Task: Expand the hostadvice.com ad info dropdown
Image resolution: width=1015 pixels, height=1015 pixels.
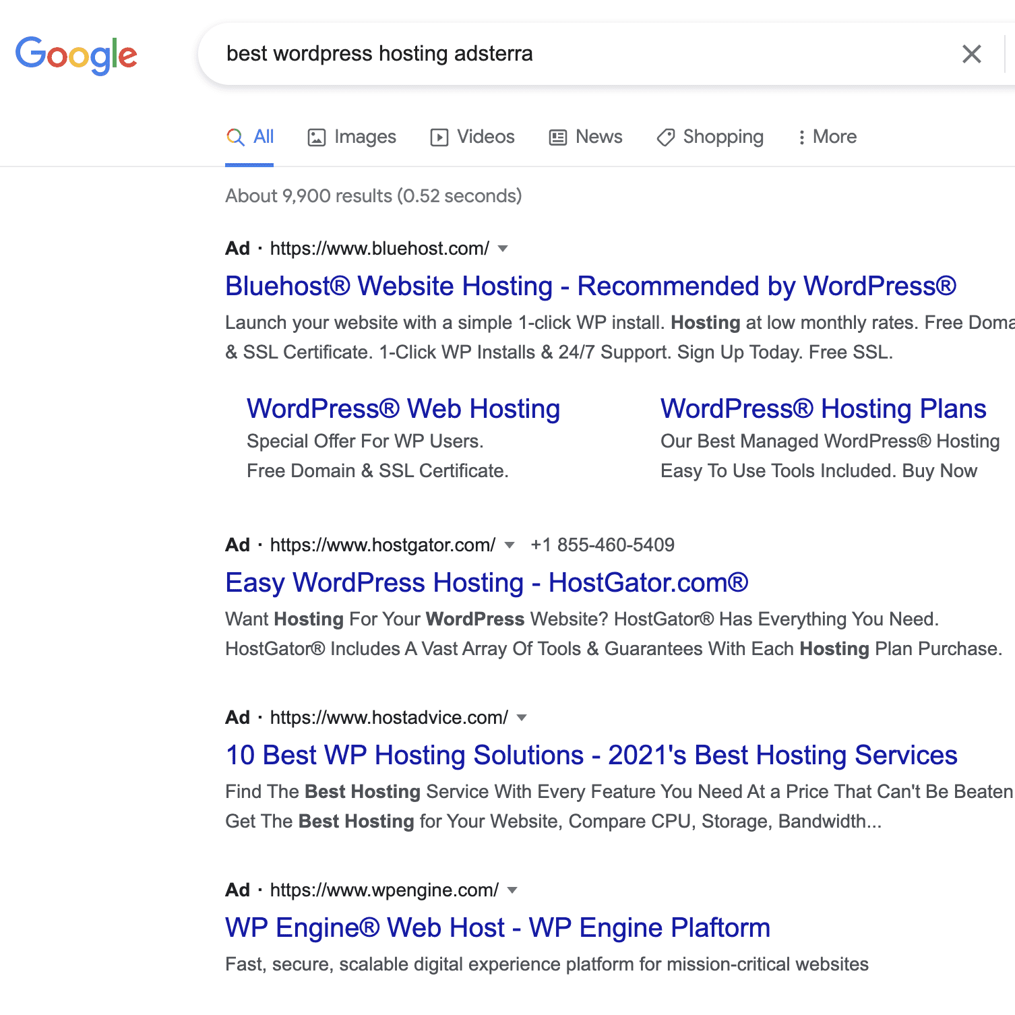Action: [x=522, y=718]
